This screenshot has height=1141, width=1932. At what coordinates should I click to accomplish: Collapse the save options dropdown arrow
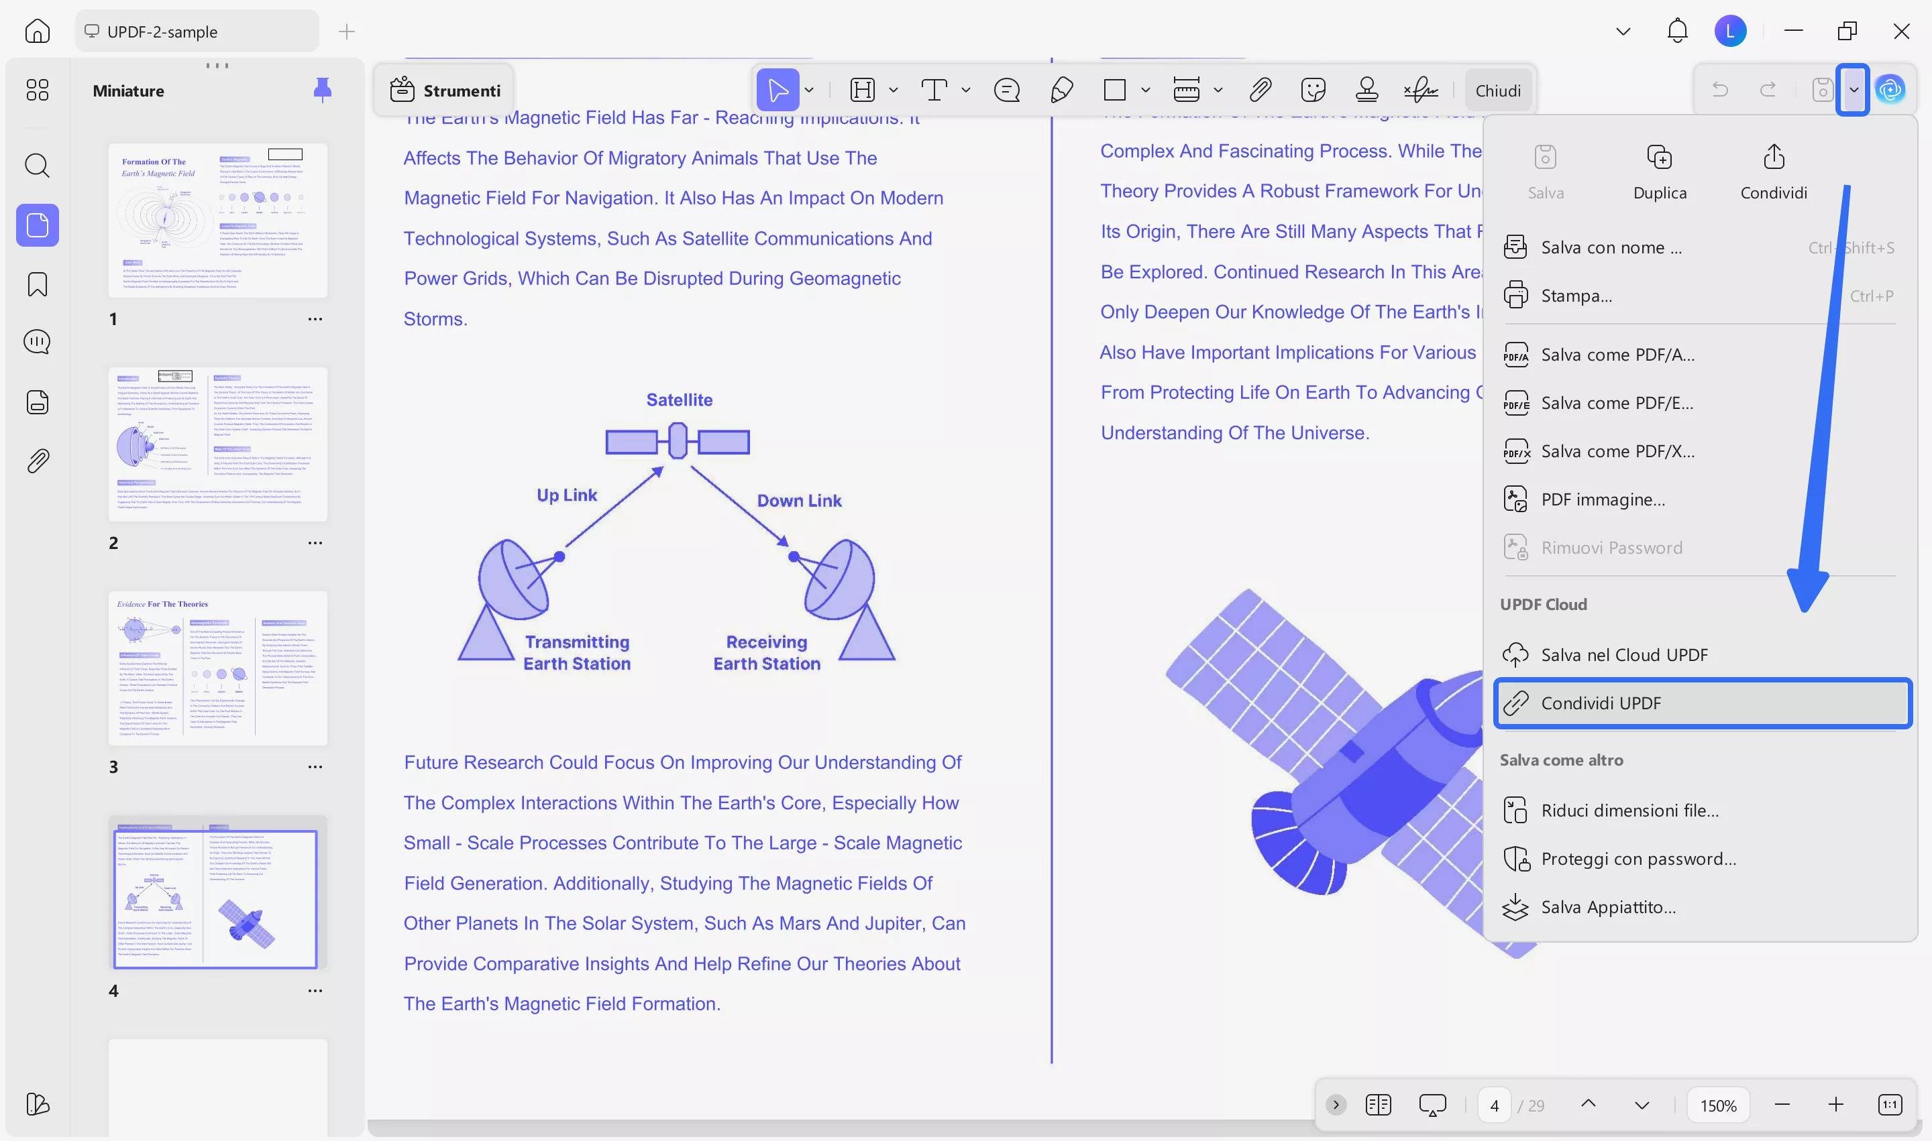1853,90
